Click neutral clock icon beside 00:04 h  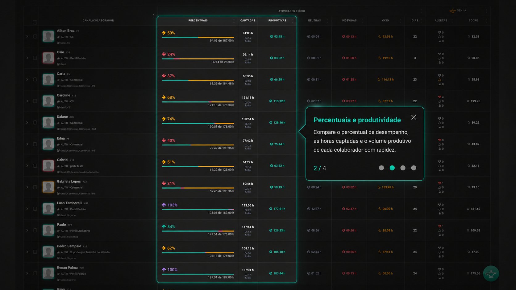309,36
